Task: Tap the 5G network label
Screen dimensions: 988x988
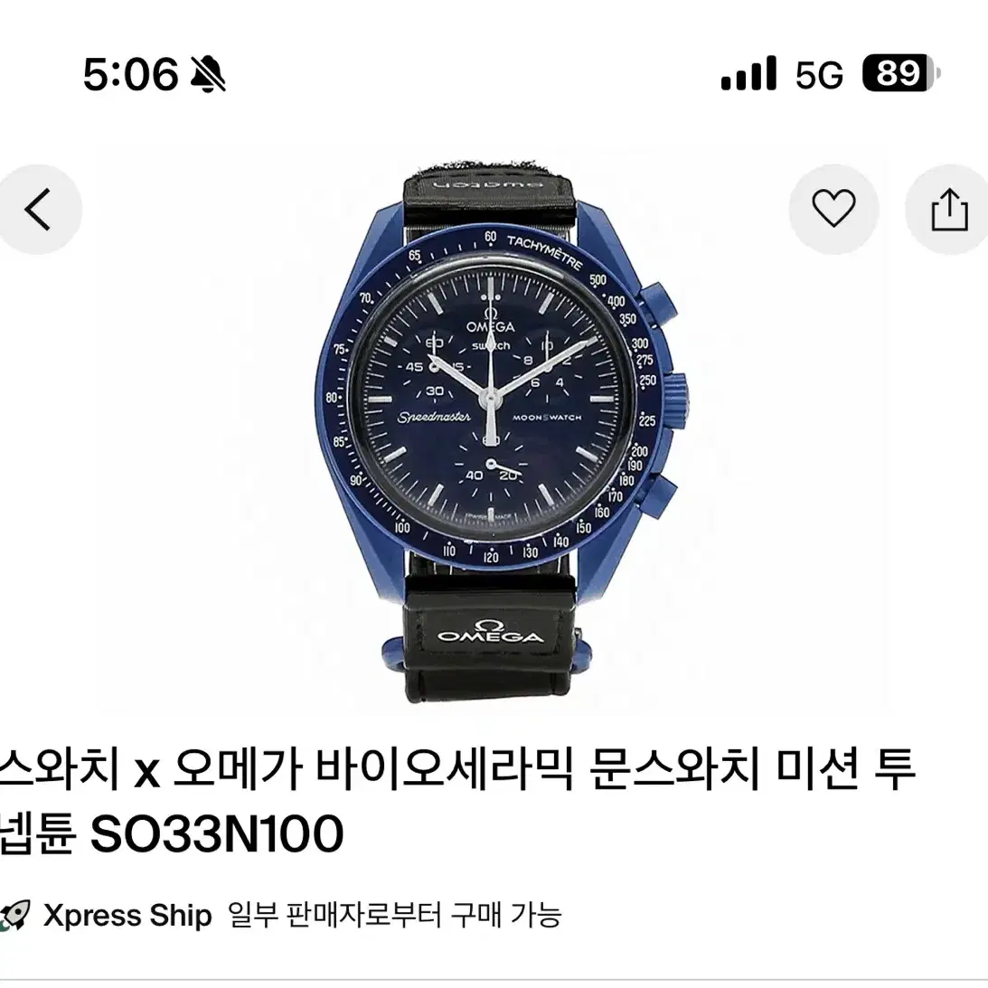Action: click(818, 74)
